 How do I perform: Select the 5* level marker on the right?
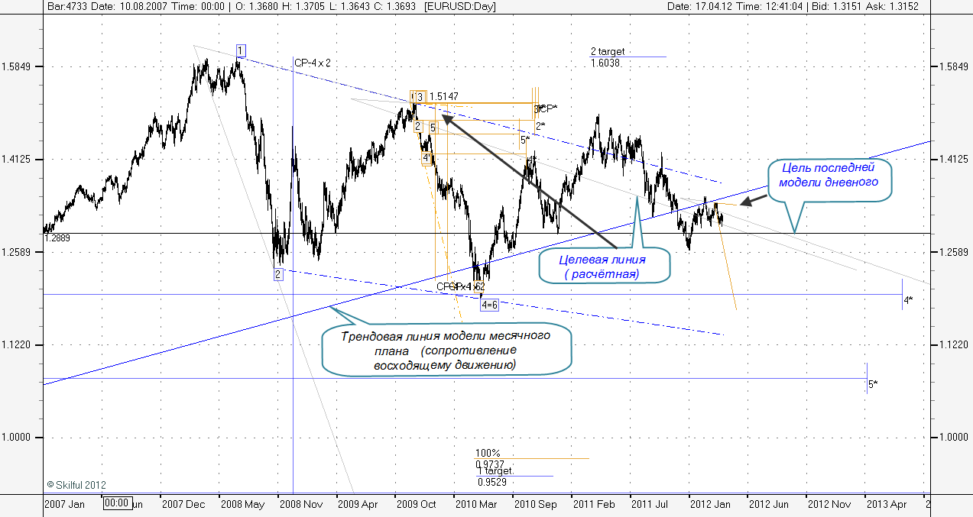pos(872,384)
